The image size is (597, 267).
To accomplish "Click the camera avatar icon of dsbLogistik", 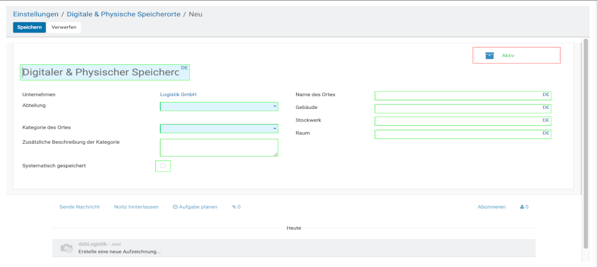I will tap(67, 248).
